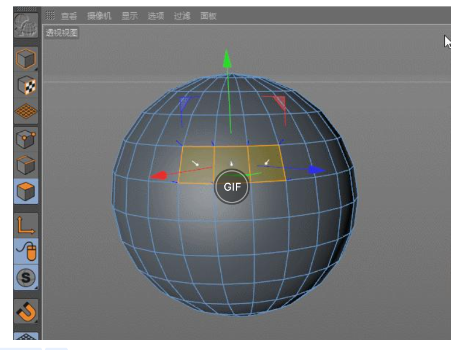Viewport: 473px width, 350px height.
Task: Enable Snap with the magnet icon
Action: (27, 311)
